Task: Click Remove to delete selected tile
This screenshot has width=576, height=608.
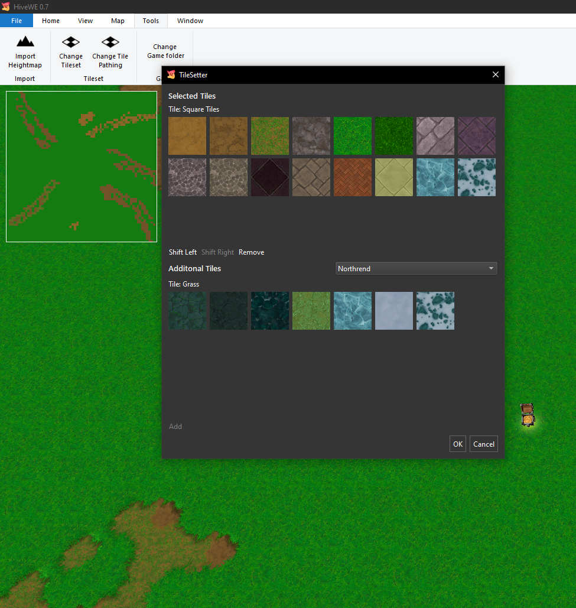Action: click(251, 252)
